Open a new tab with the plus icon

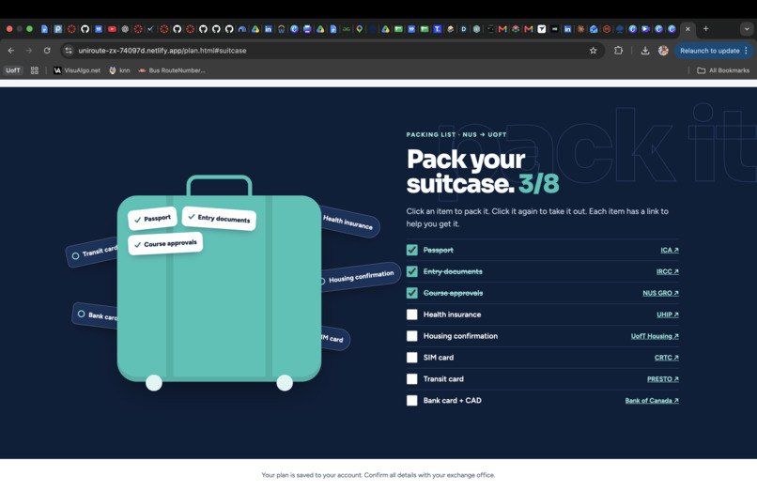(706, 28)
